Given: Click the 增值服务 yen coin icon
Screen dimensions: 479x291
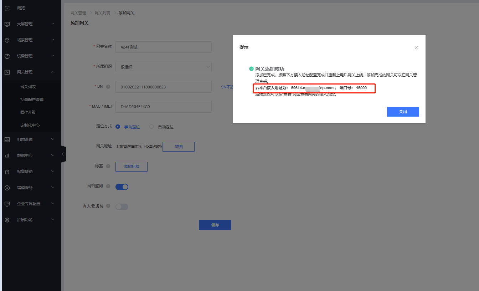Looking at the screenshot, I should pos(7,188).
